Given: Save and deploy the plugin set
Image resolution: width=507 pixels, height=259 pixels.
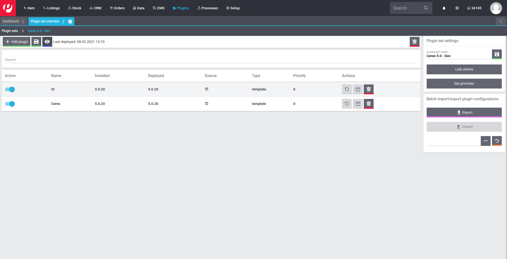Looking at the screenshot, I should click(x=36, y=42).
